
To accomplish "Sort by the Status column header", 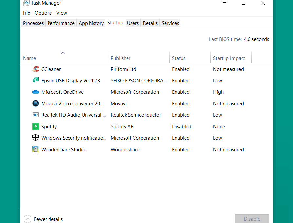I will pos(190,57).
